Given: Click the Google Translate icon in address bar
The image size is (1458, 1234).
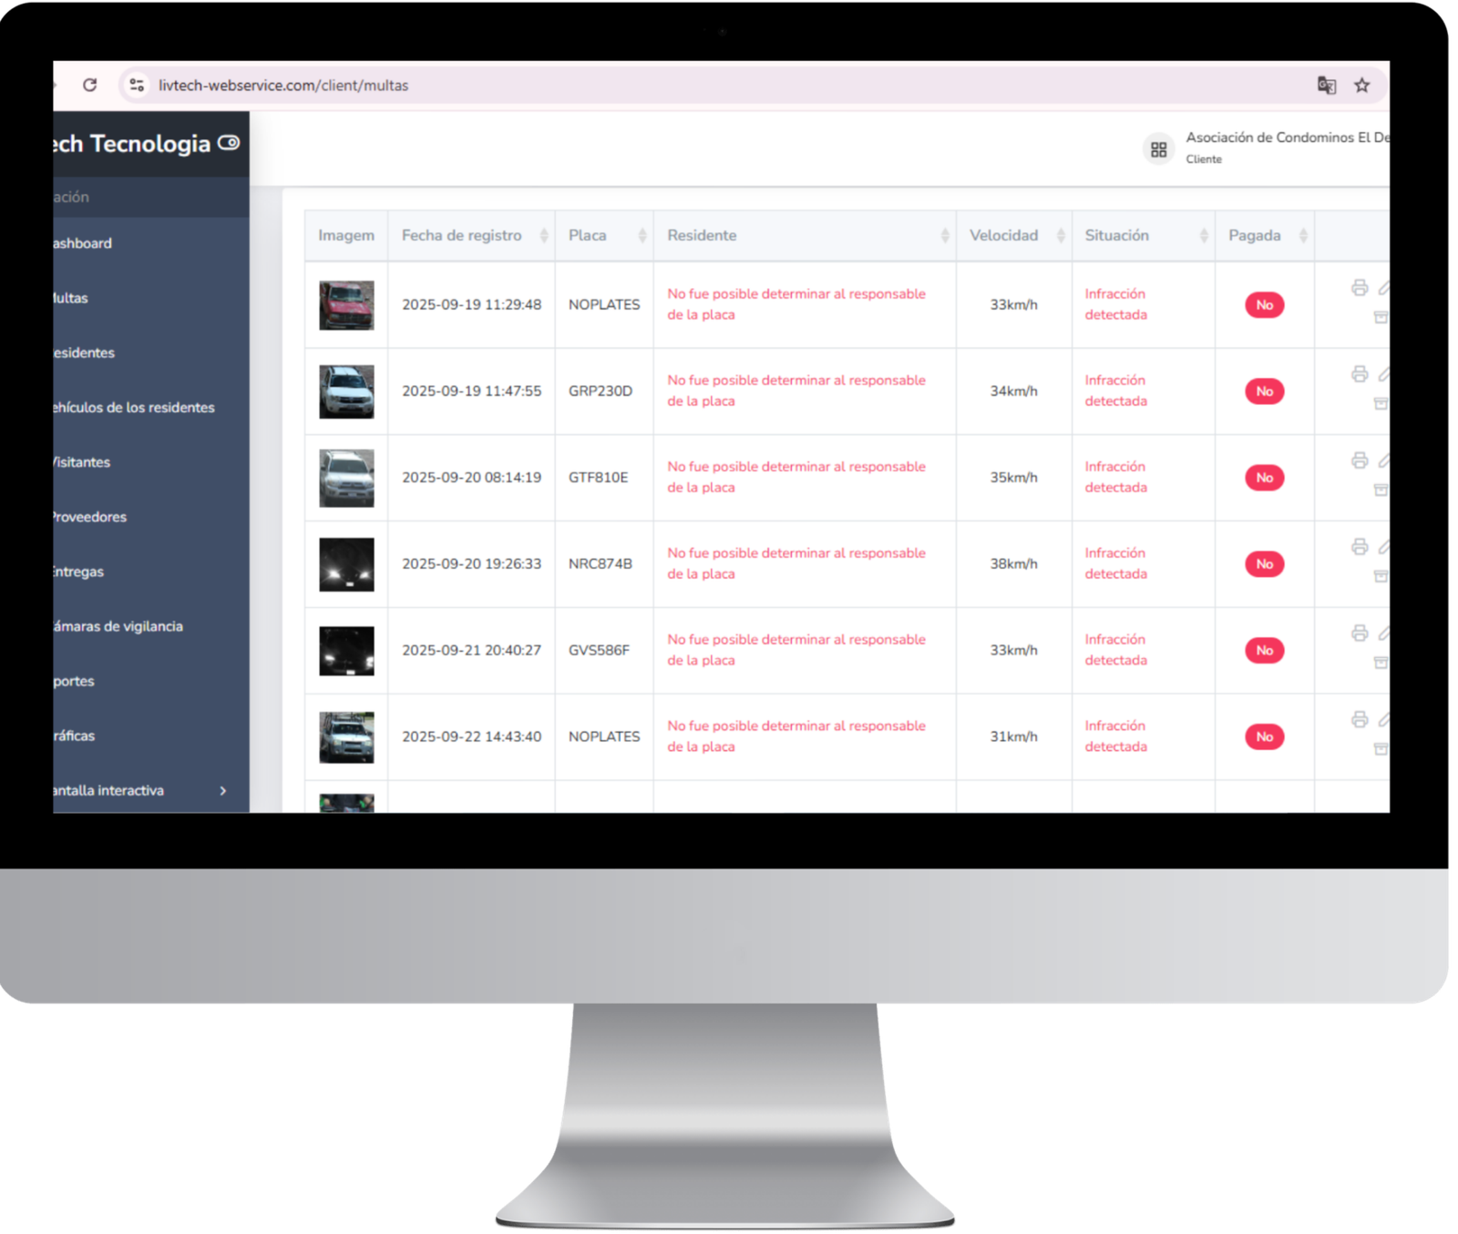Looking at the screenshot, I should (x=1326, y=85).
